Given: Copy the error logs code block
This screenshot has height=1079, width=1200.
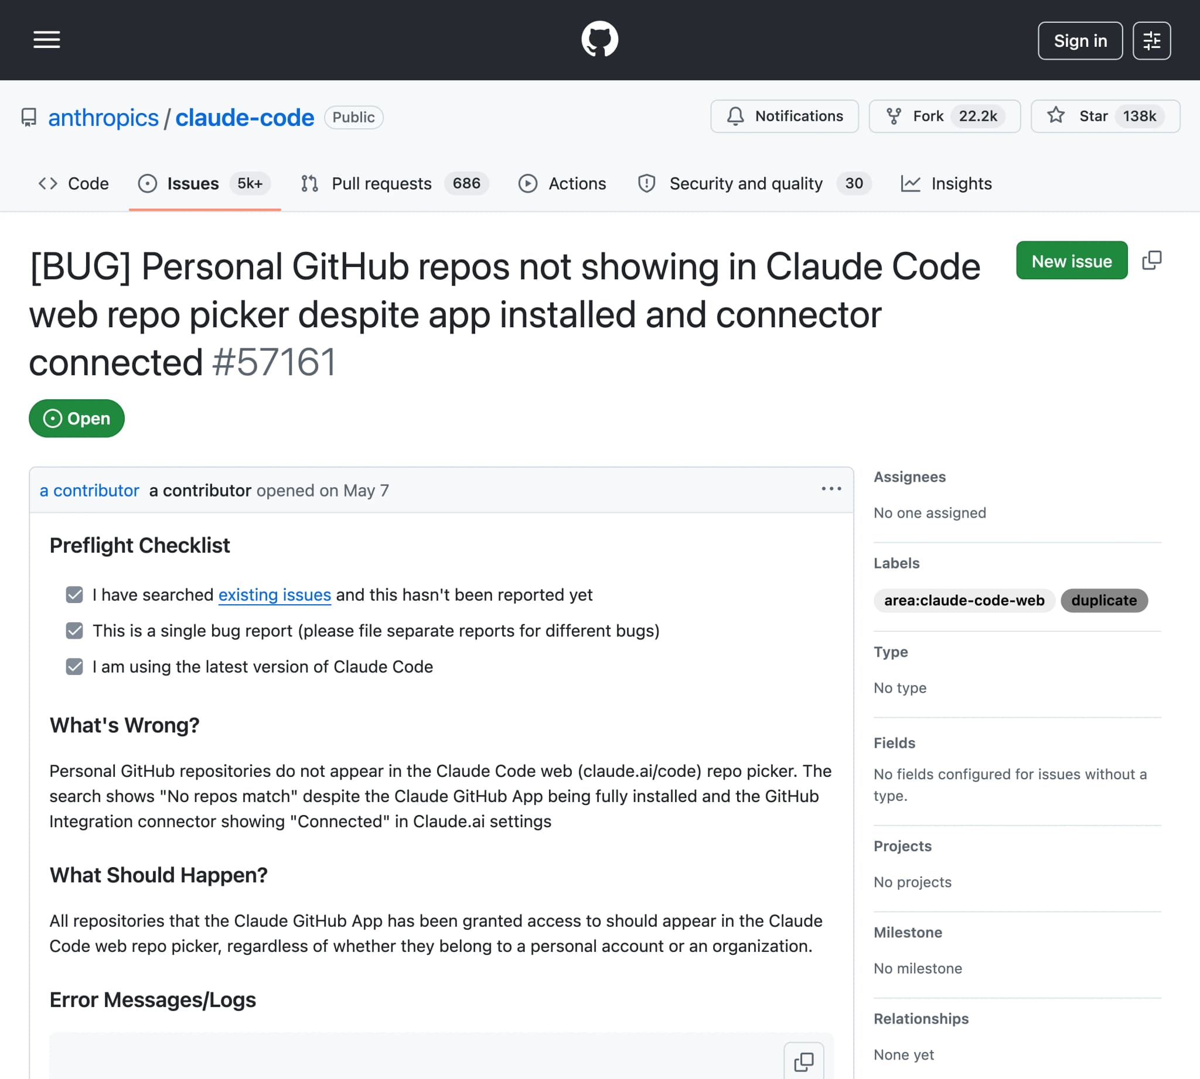Looking at the screenshot, I should point(803,1061).
